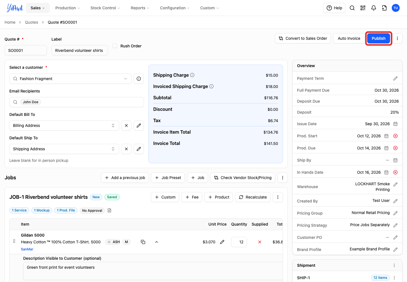The height and width of the screenshot is (282, 407).
Task: Click the Check Vendor Stock/Pricing button
Action: click(x=243, y=178)
